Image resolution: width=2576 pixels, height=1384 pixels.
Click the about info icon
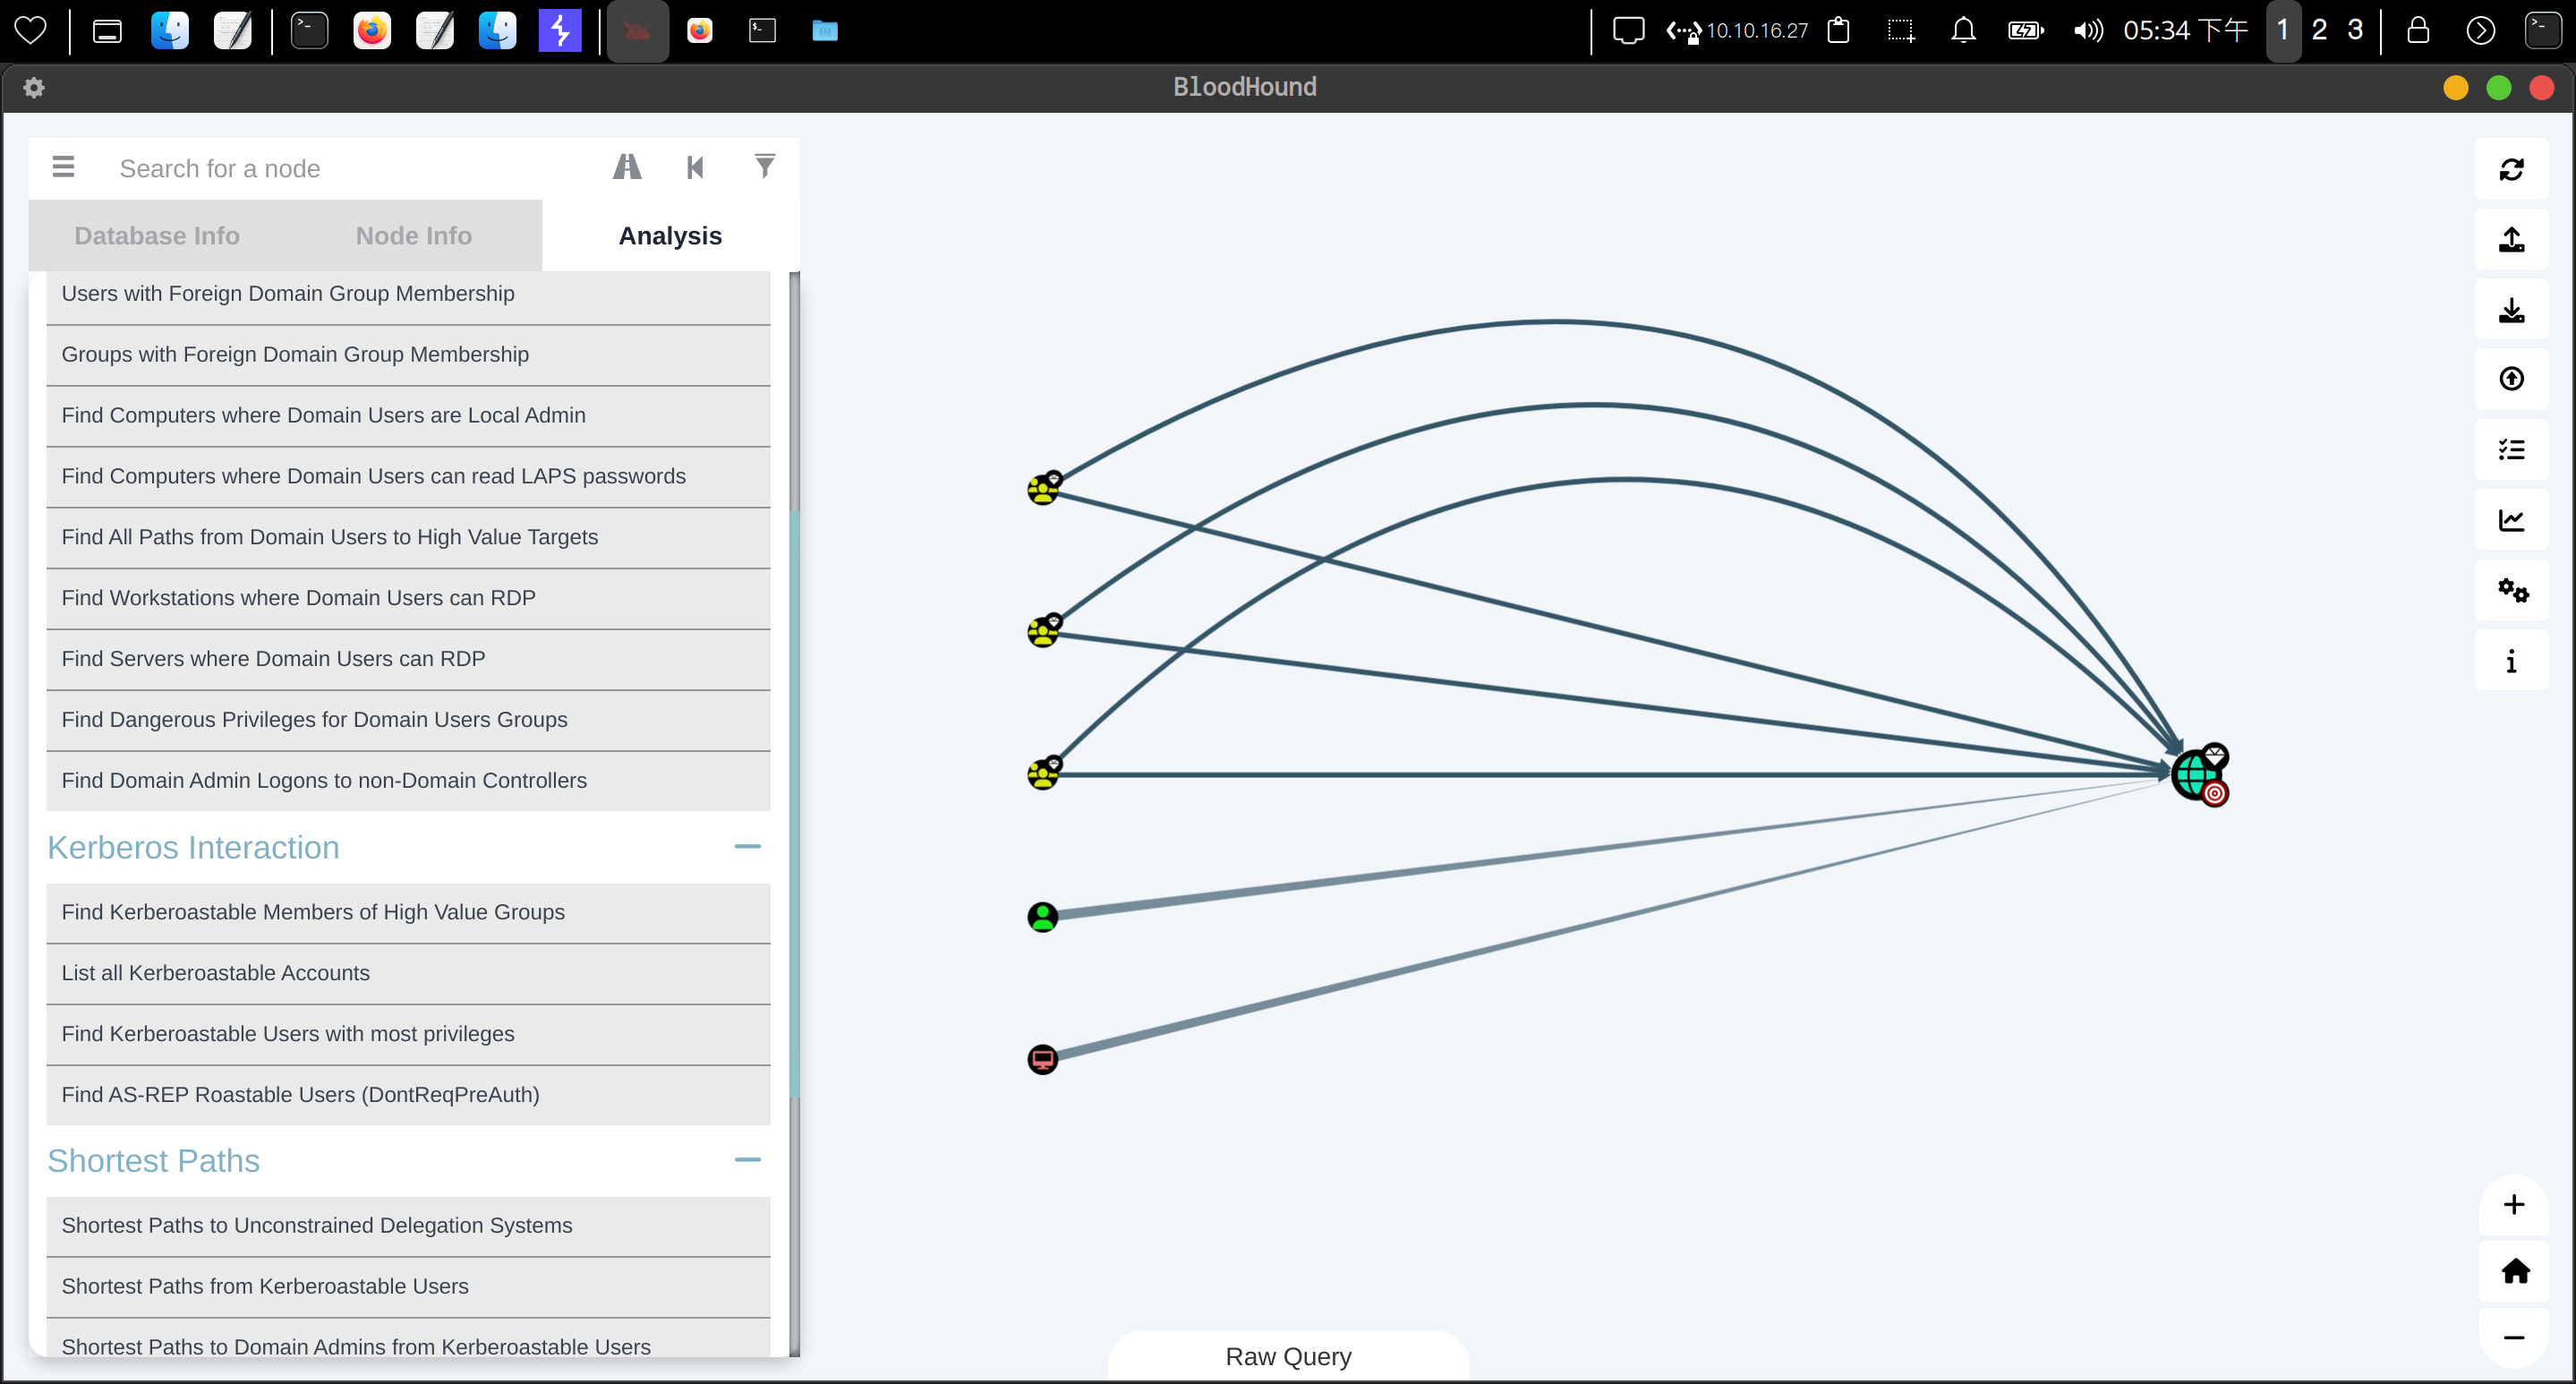point(2511,661)
